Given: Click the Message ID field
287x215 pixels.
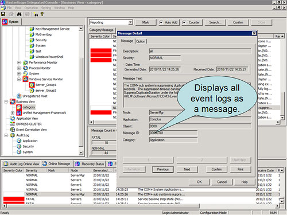Looking at the screenshot, I should click(173, 133).
